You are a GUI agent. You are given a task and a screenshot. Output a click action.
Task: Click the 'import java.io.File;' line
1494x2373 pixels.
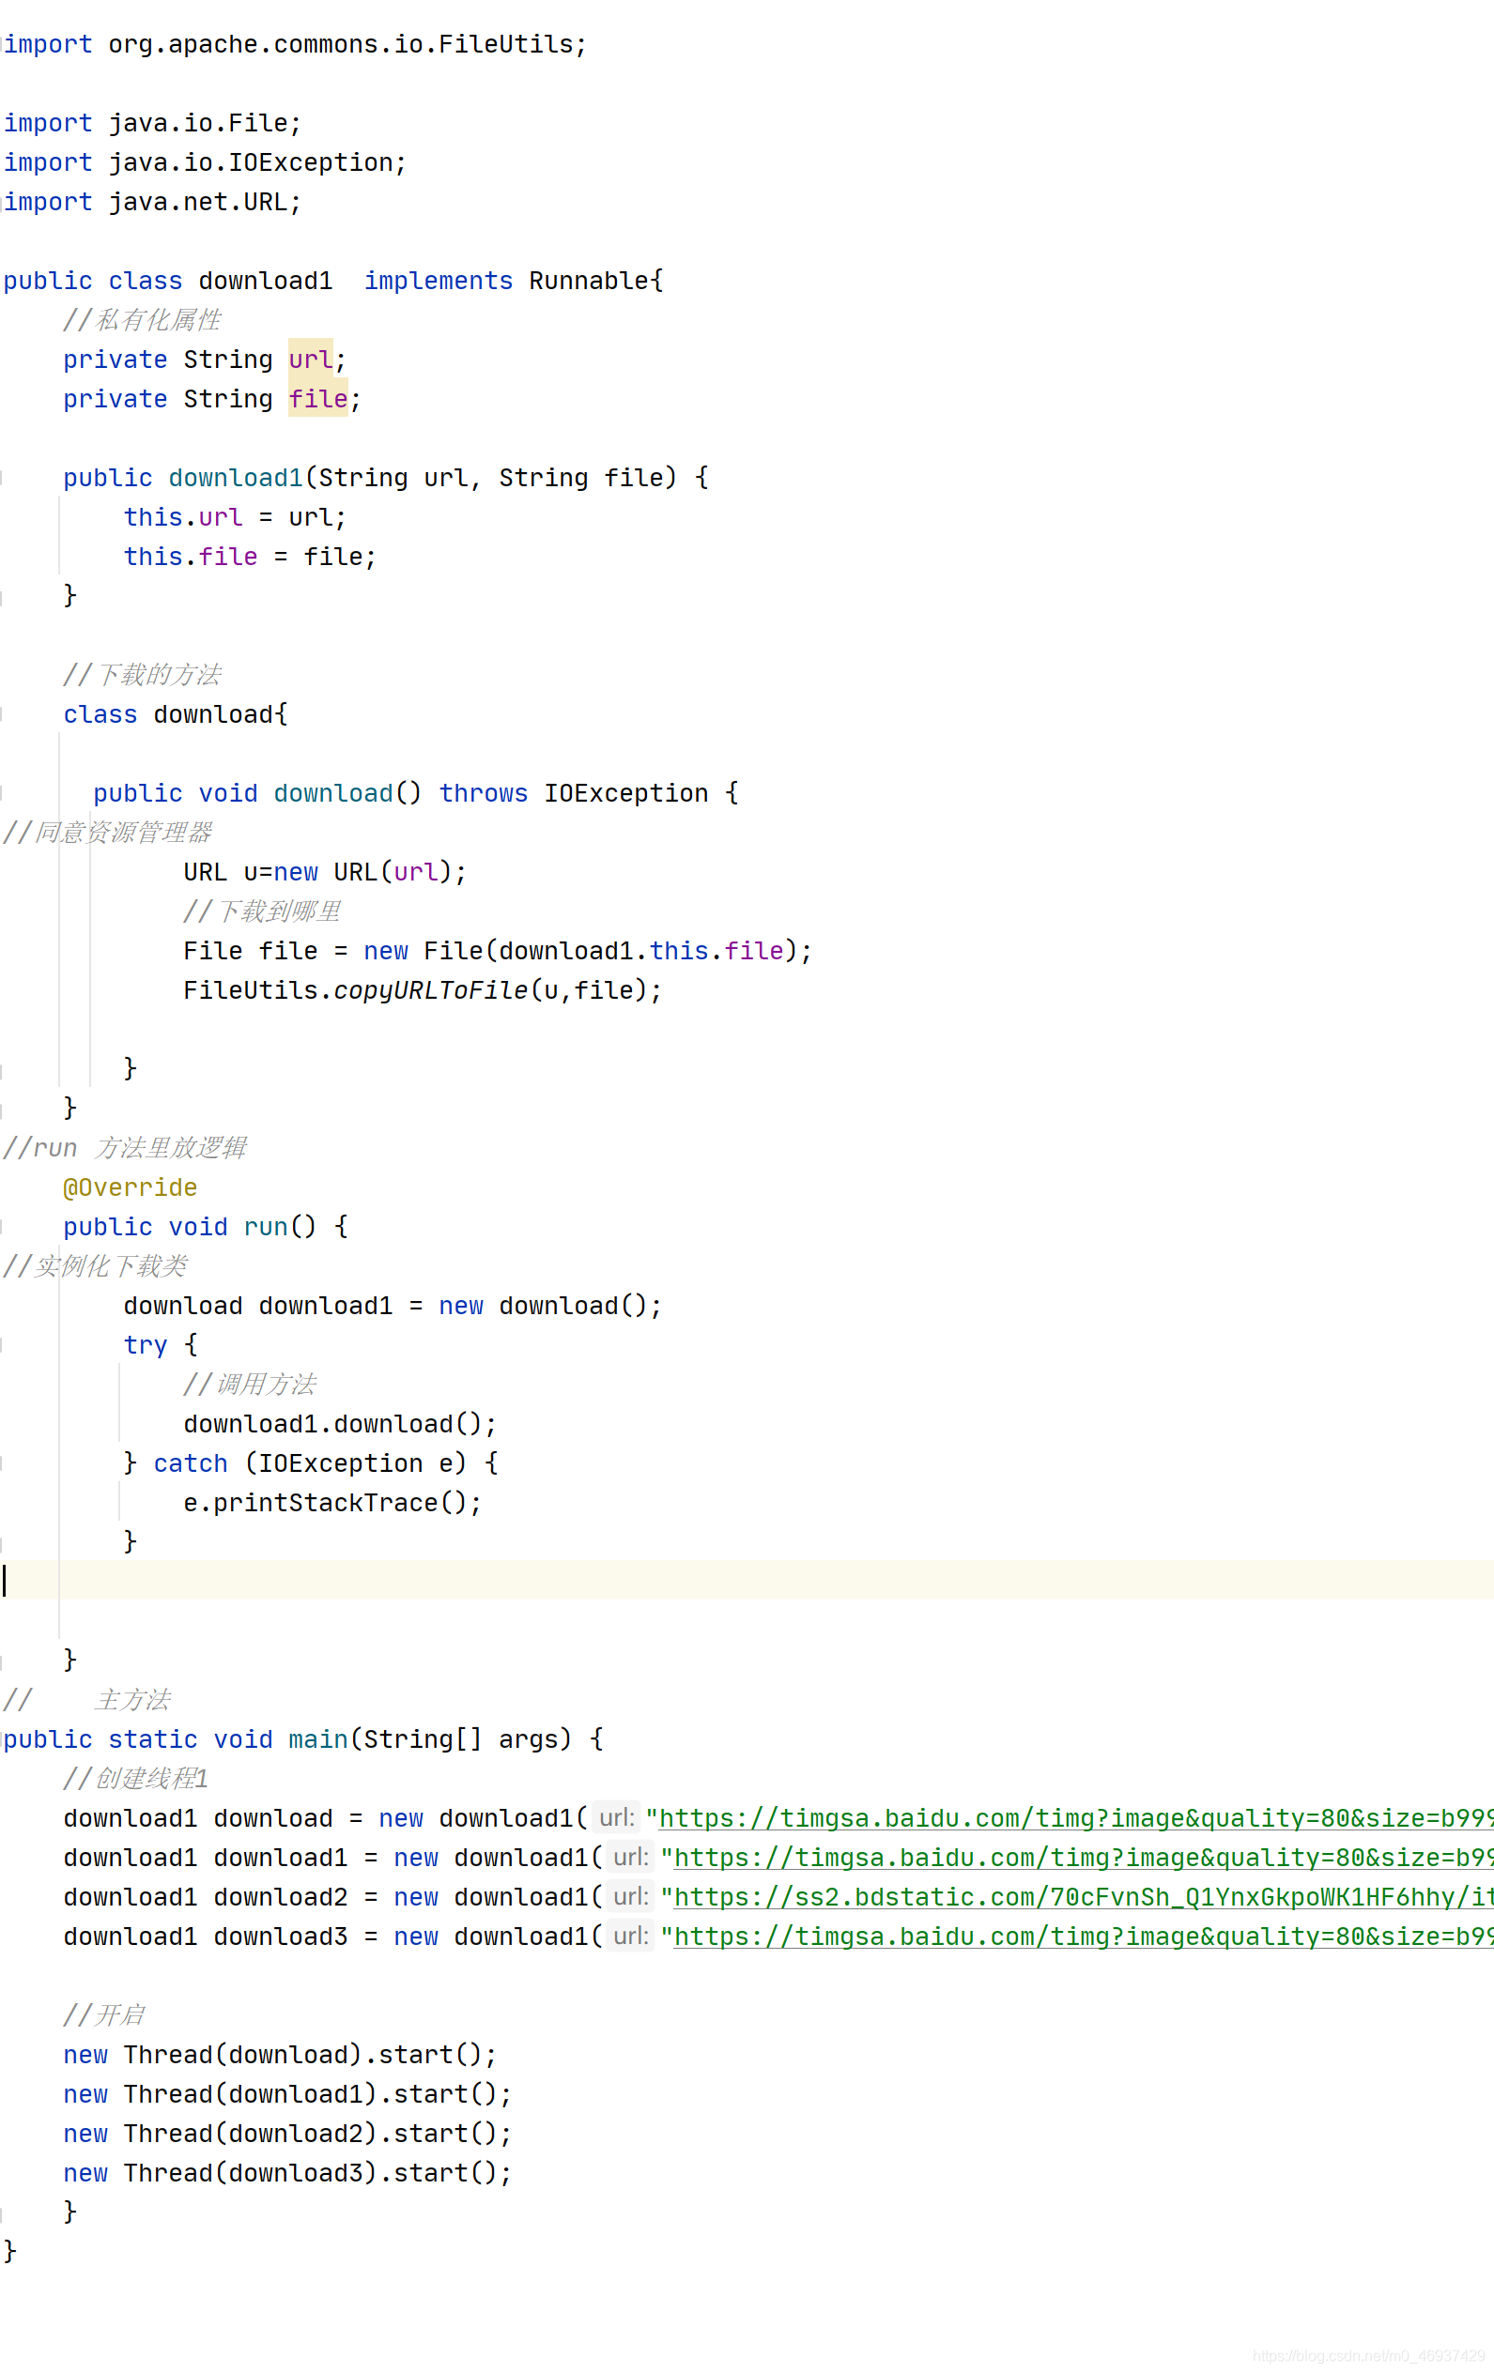tap(153, 123)
